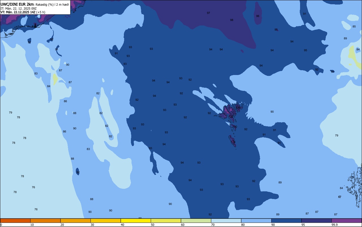This screenshot has height=227, width=362.
Task: Click the legend tick label 50
Action: pos(152,225)
